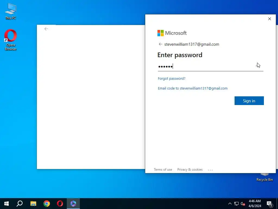
Task: Click the Enter password heading
Action: (x=180, y=55)
